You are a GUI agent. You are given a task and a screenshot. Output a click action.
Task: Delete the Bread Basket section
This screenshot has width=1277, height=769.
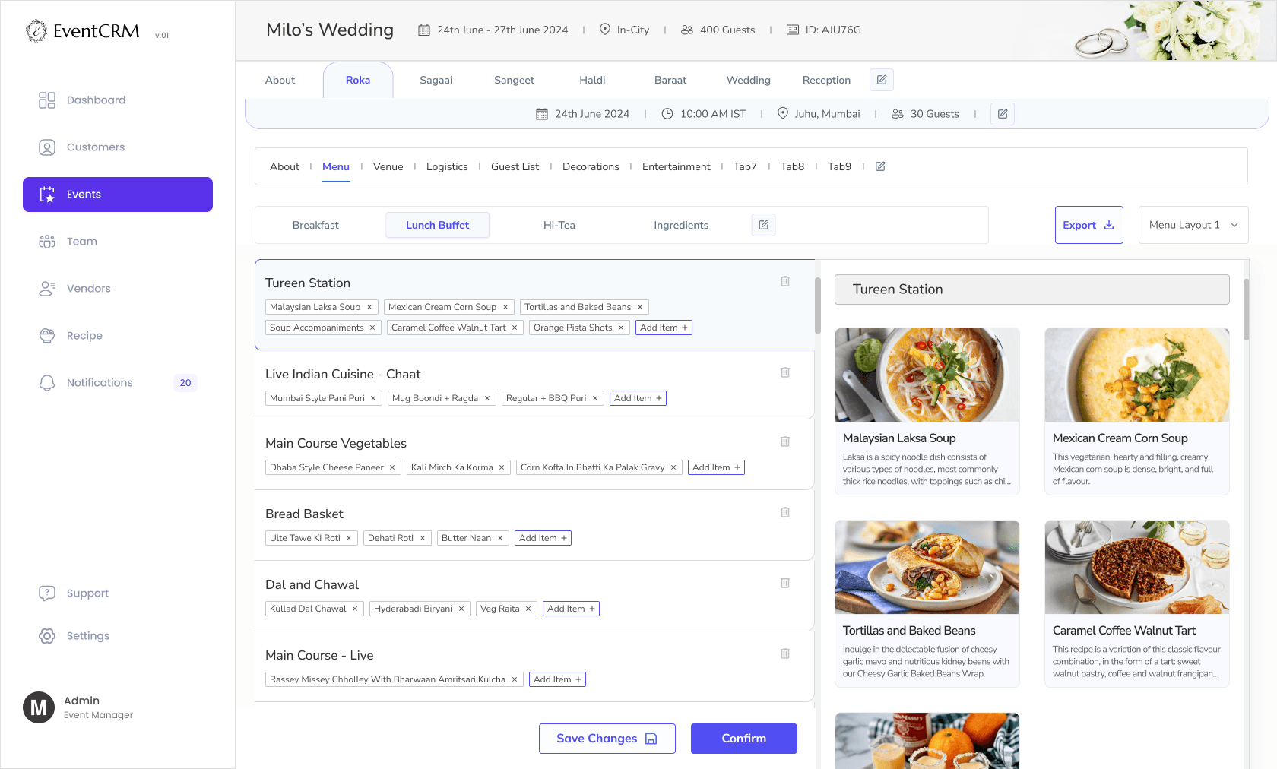tap(785, 512)
